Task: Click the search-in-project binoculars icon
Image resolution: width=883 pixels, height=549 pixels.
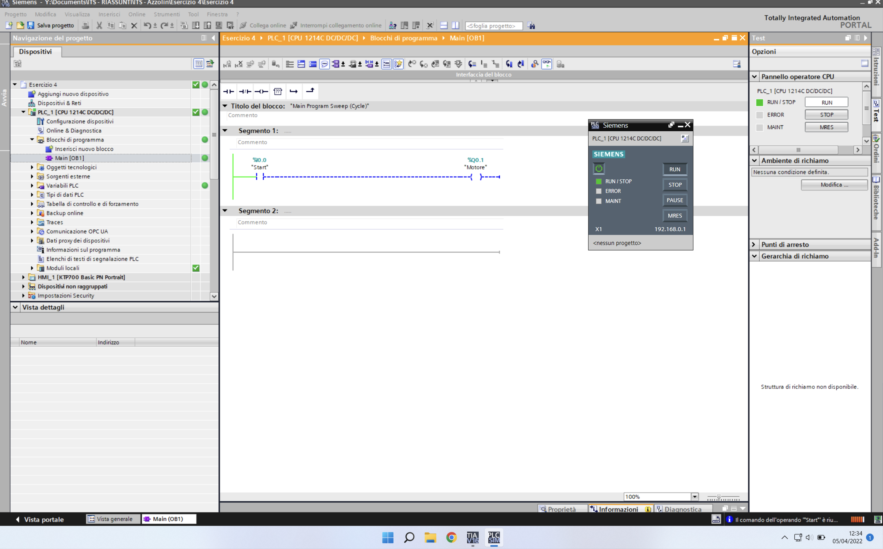Action: click(532, 25)
